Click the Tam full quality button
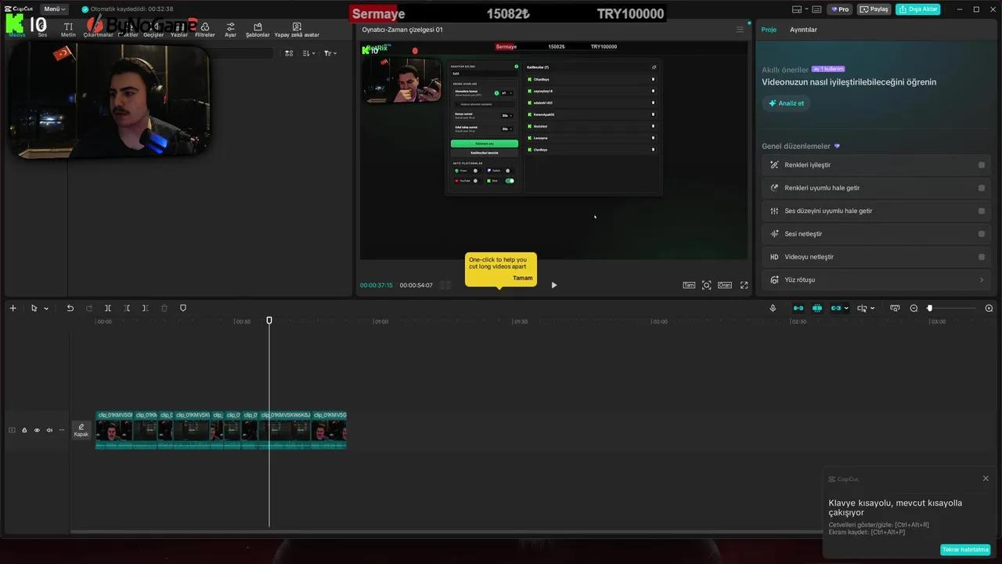1002x564 pixels. (x=689, y=285)
